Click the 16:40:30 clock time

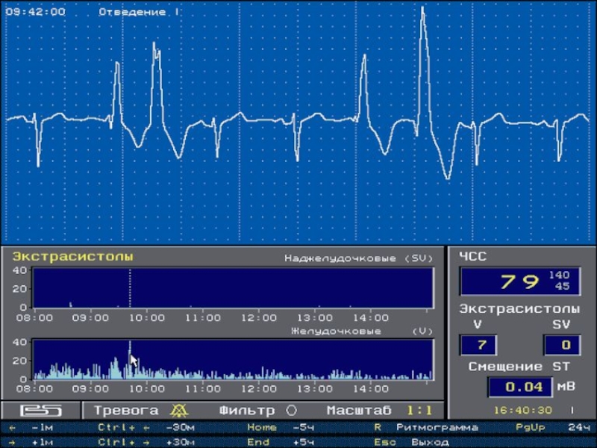[523, 410]
